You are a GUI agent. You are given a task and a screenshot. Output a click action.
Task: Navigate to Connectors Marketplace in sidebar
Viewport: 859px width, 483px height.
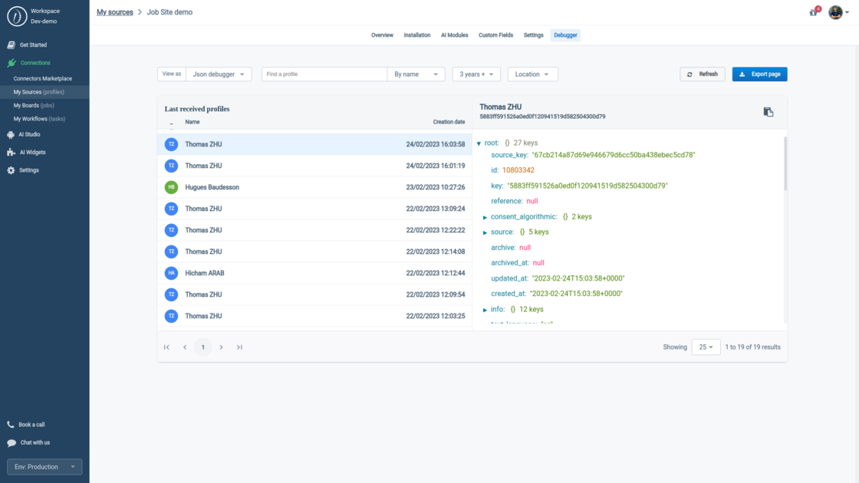(42, 78)
